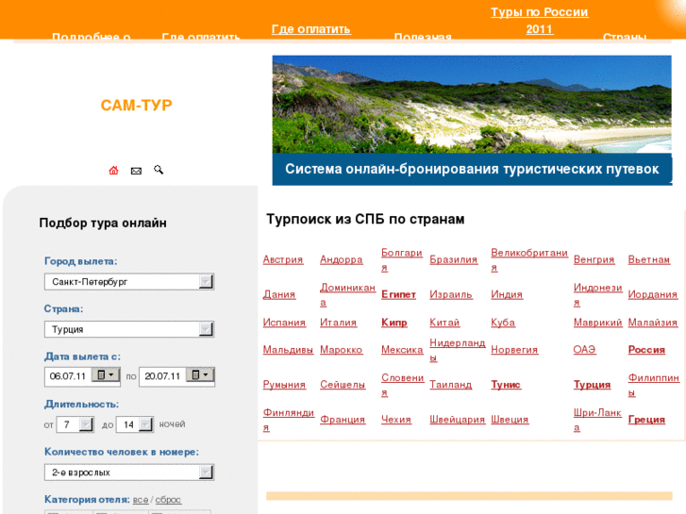Open Израиль tour search
The image size is (686, 514).
click(451, 294)
